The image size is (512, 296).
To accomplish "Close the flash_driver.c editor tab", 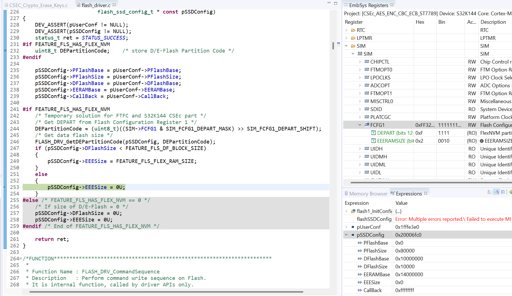I will (114, 5).
